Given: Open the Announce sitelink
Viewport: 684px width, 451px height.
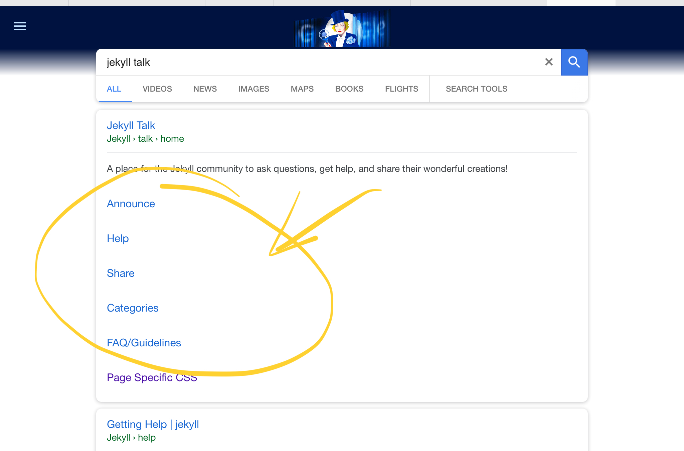Looking at the screenshot, I should (131, 204).
